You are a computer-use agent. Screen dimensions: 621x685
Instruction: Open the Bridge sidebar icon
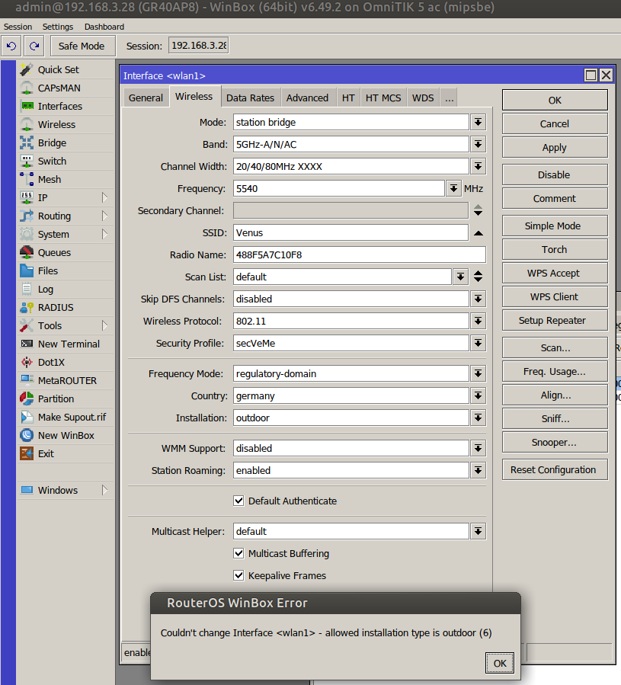27,142
